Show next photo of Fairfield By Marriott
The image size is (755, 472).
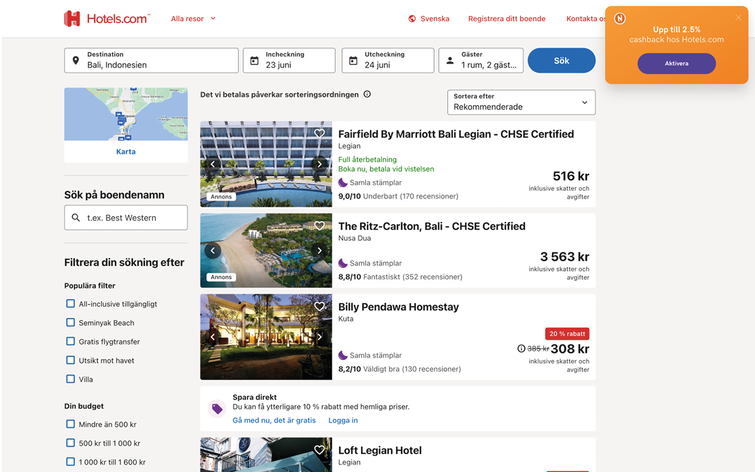(x=319, y=164)
